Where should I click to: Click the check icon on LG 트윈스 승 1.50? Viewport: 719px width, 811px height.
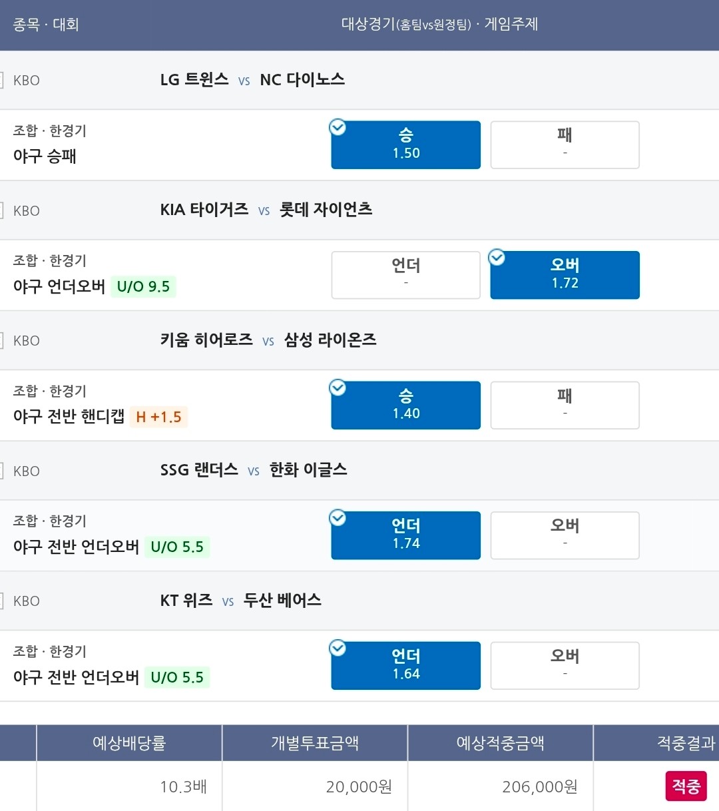click(338, 127)
